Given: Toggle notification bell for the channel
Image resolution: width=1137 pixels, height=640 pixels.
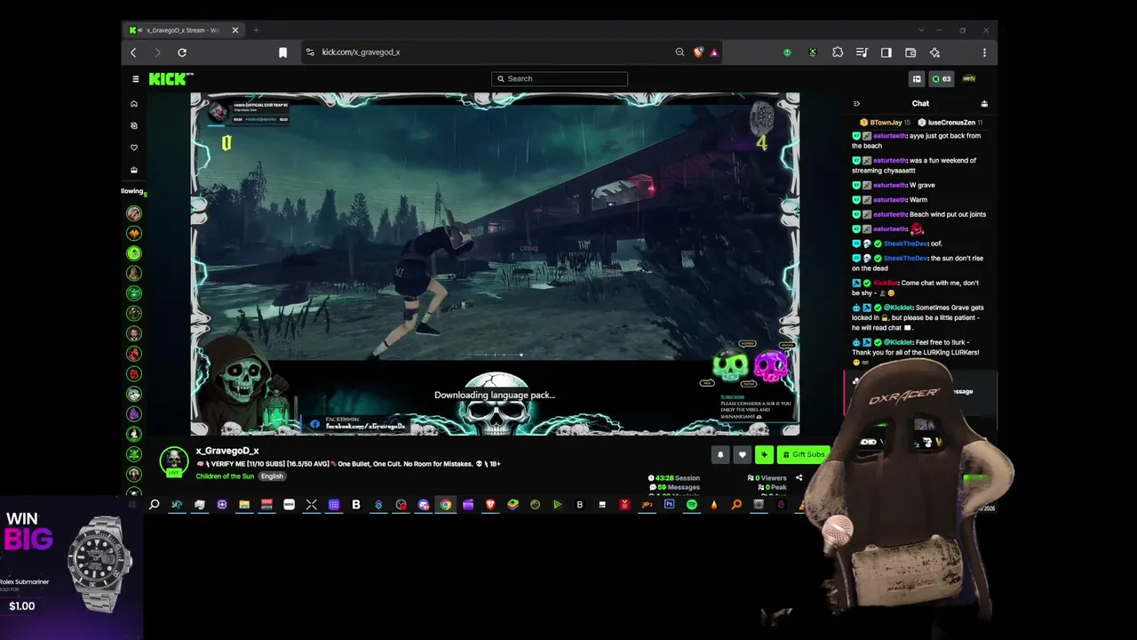Looking at the screenshot, I should 720,455.
